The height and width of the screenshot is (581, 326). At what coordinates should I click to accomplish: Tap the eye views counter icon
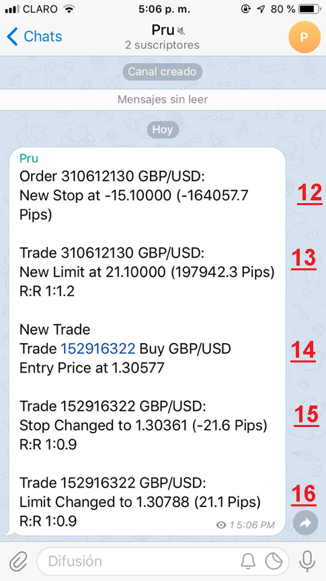(x=221, y=525)
